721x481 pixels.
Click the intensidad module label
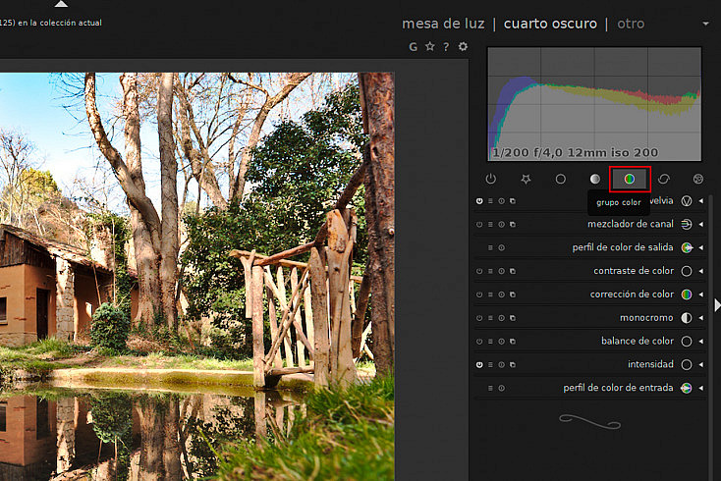(x=650, y=365)
